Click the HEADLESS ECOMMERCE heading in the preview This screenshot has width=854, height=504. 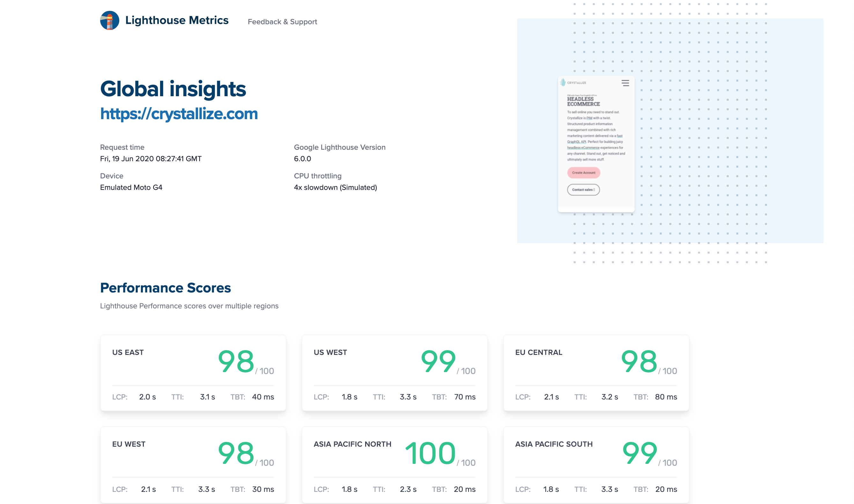click(583, 102)
